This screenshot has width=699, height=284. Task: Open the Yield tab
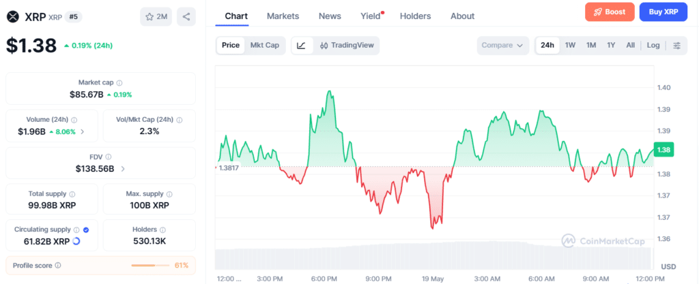(371, 16)
